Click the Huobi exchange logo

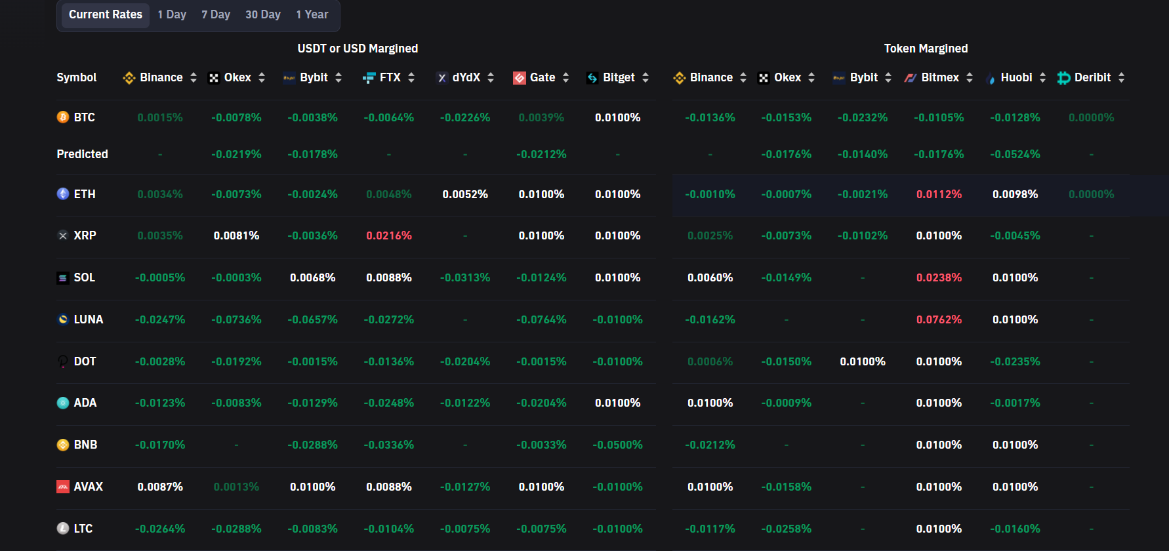991,79
